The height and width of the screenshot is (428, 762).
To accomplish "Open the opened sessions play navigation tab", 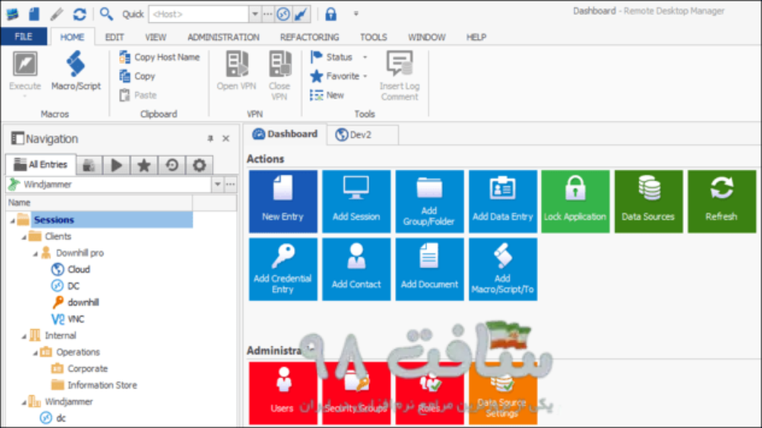I will pyautogui.click(x=116, y=166).
